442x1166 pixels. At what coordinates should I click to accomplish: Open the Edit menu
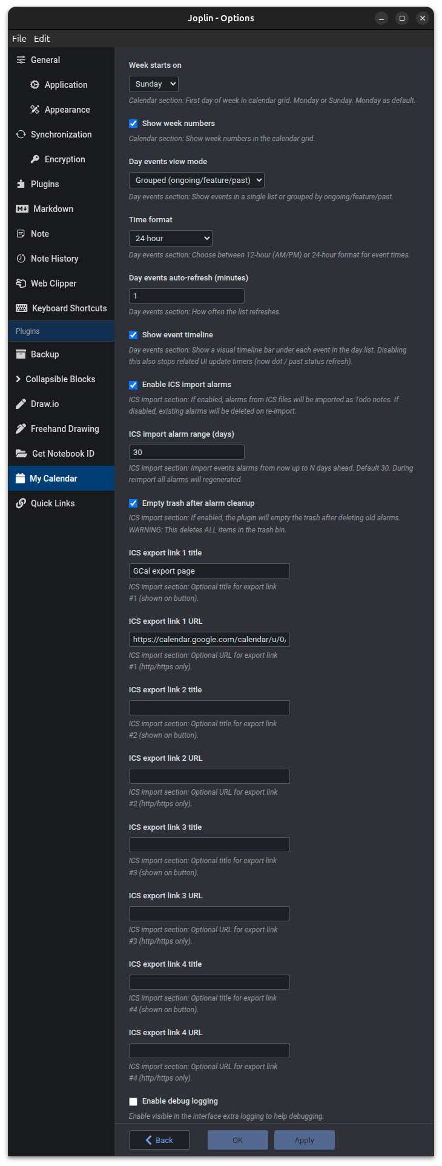(42, 38)
